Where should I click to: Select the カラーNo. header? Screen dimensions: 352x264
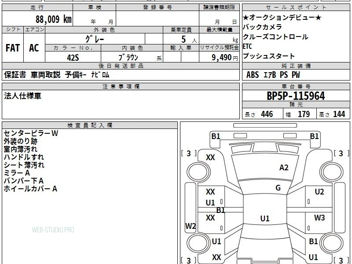point(73,48)
